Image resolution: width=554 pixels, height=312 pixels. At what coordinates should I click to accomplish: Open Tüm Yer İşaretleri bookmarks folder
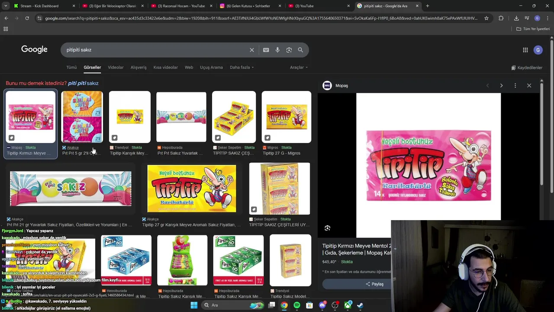pyautogui.click(x=533, y=29)
